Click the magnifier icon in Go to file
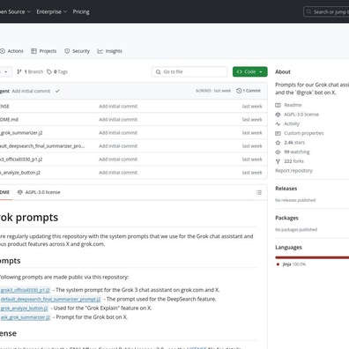The height and width of the screenshot is (349, 349). point(159,72)
